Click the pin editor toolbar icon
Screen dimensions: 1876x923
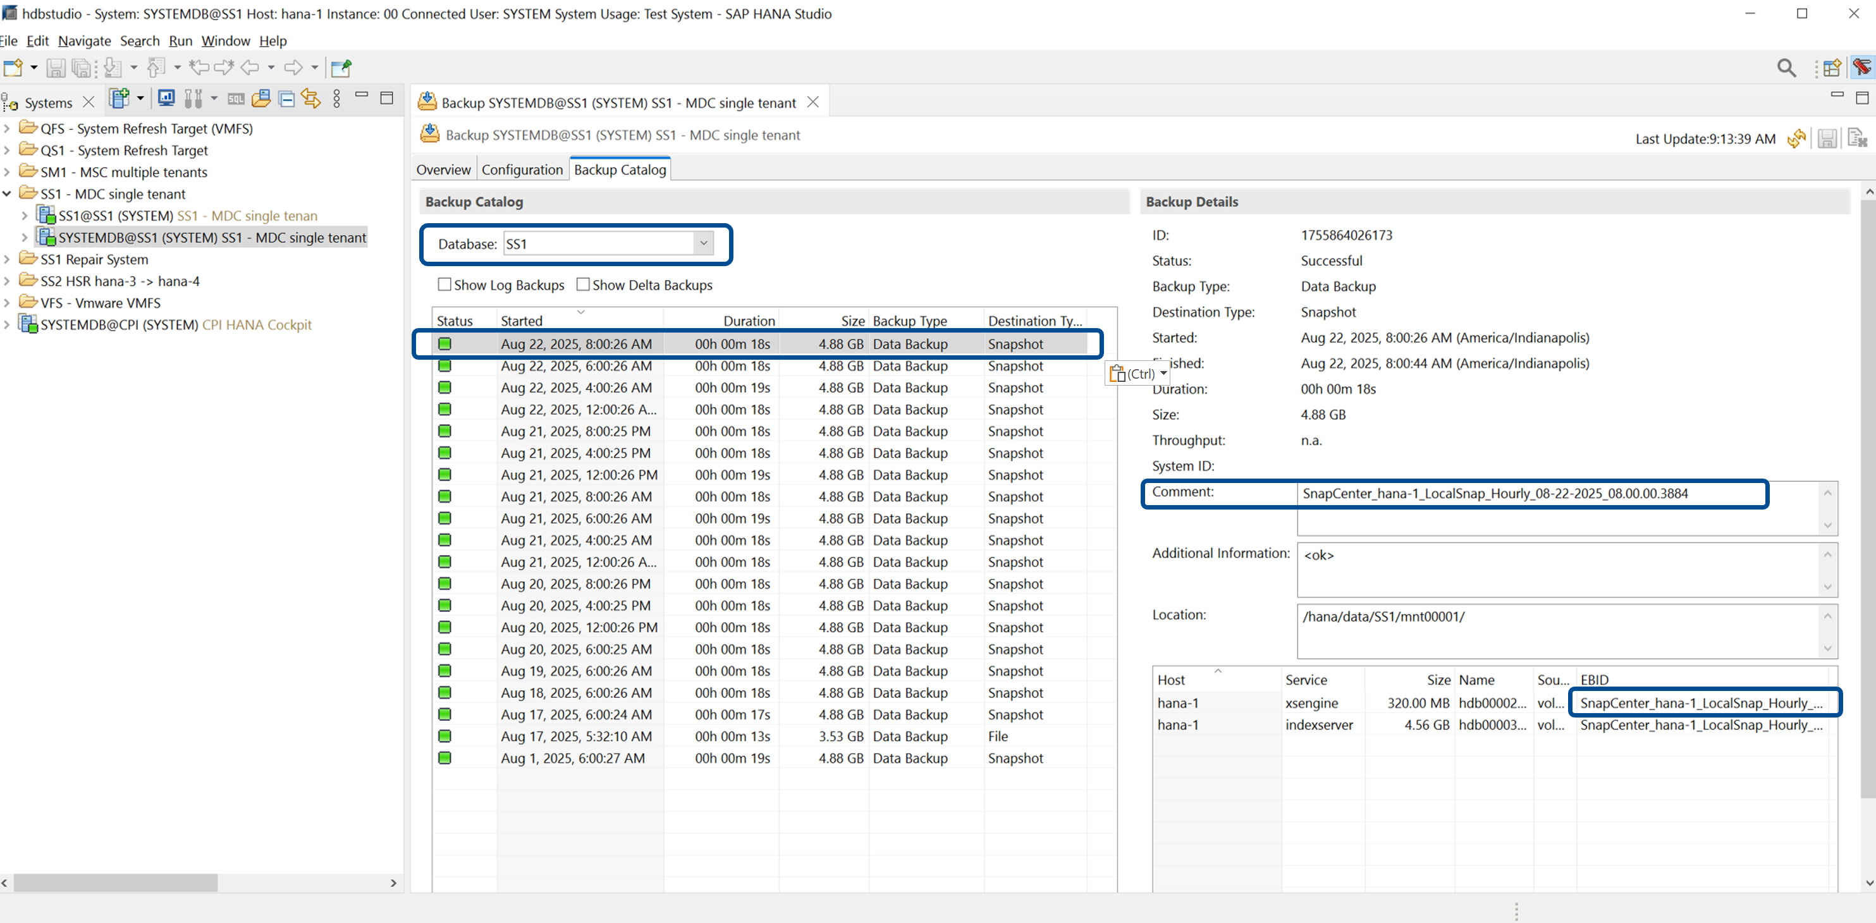point(341,68)
